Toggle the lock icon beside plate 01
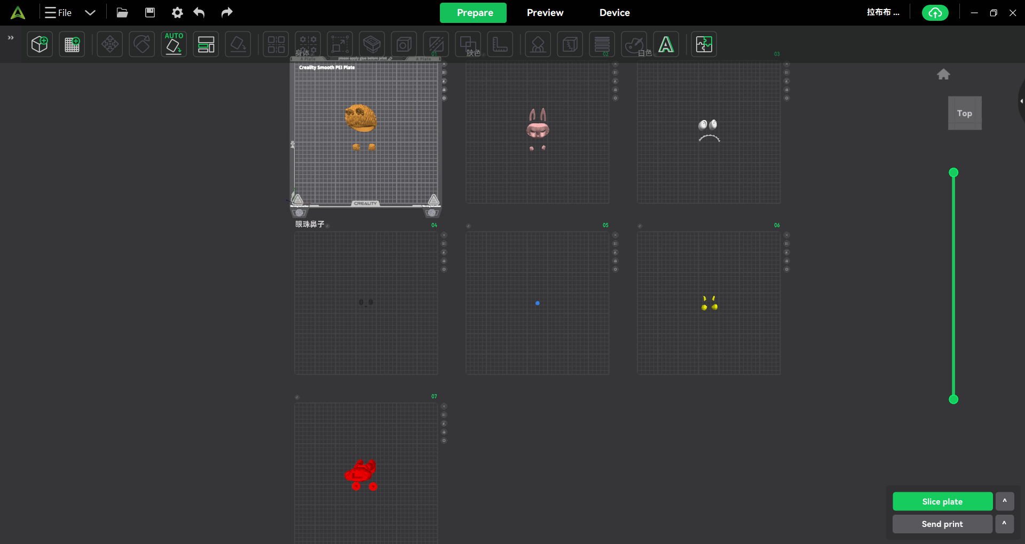 coord(444,90)
